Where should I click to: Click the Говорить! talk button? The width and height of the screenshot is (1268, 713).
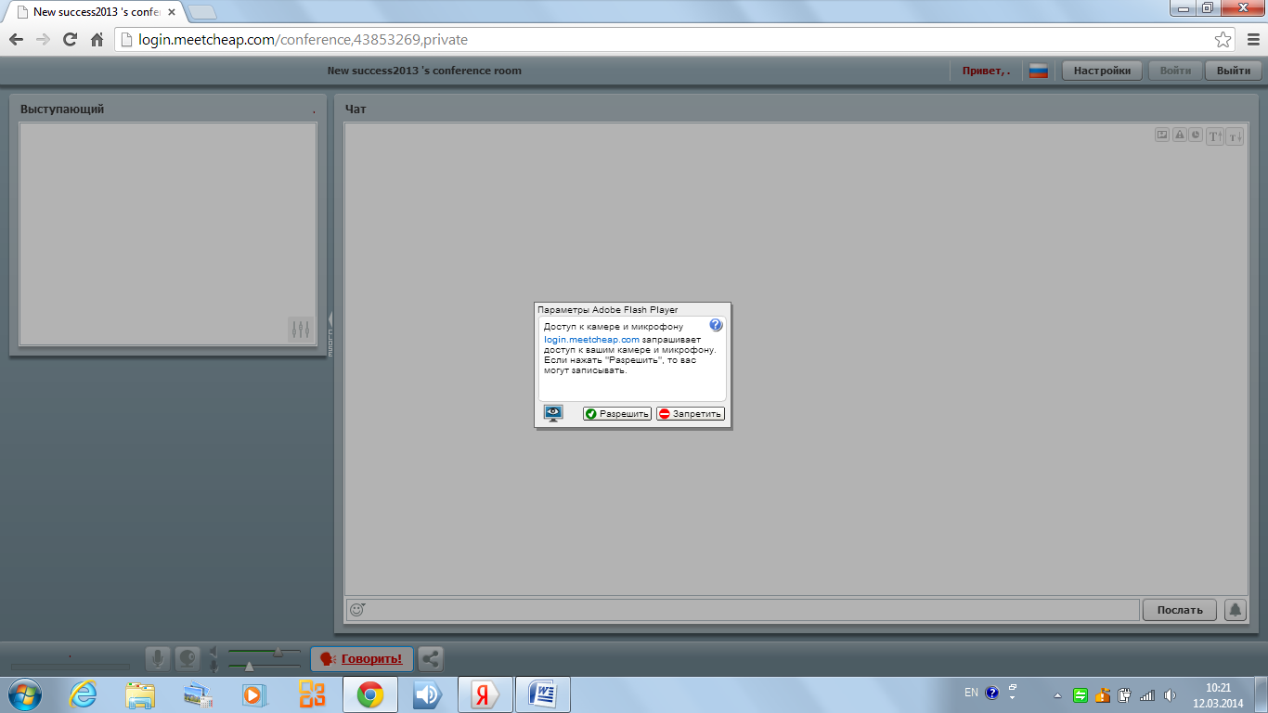coord(362,659)
